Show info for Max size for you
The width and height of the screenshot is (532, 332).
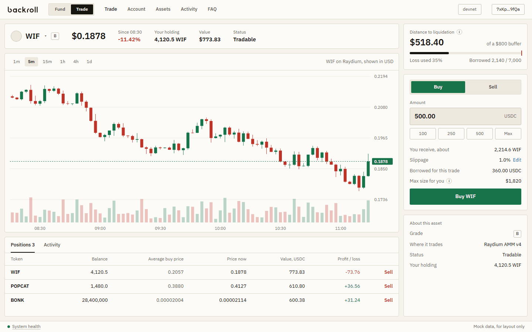[x=449, y=181]
